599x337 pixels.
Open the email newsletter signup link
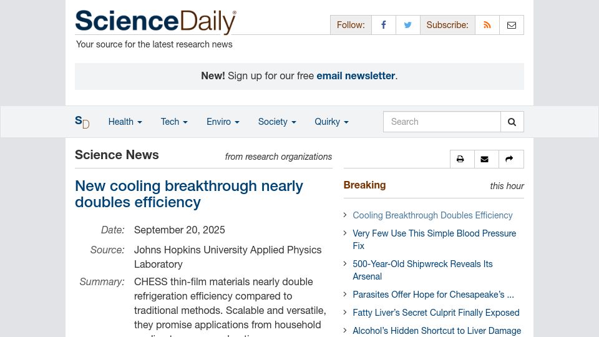(x=356, y=76)
